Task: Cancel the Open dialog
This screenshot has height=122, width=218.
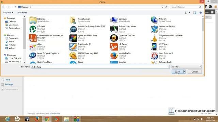Action: click(194, 72)
